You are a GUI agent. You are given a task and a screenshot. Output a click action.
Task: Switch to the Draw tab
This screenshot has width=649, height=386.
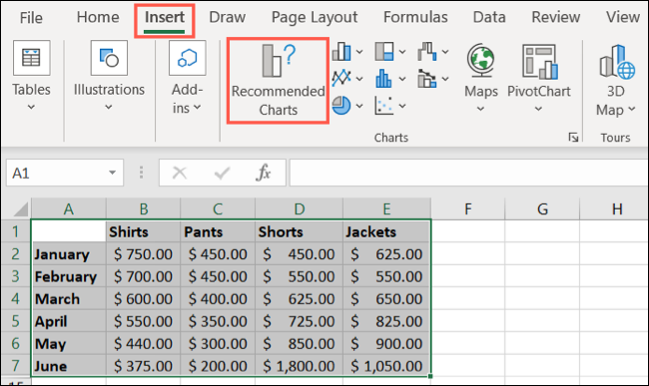[228, 17]
